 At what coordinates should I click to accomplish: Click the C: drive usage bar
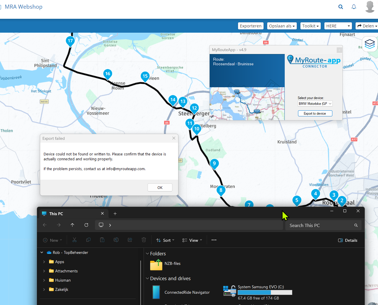point(265,293)
